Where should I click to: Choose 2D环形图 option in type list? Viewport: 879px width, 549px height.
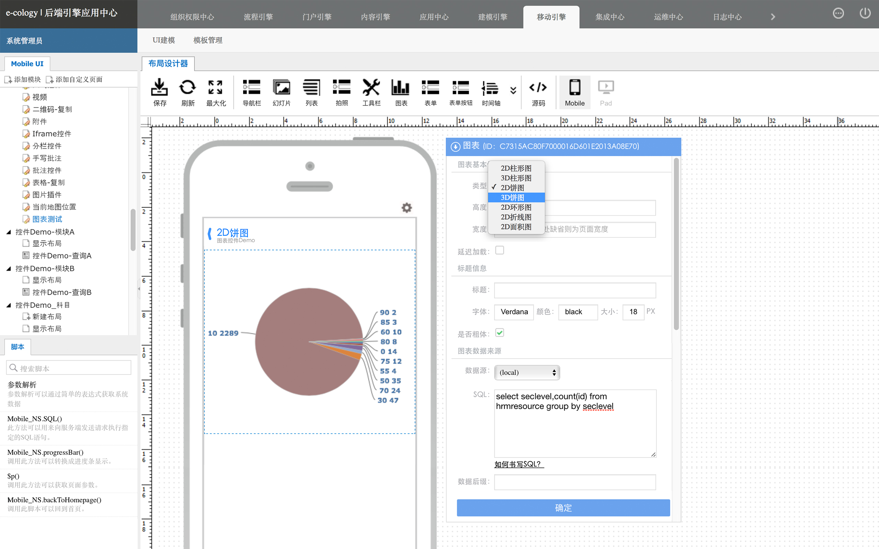[x=516, y=207]
